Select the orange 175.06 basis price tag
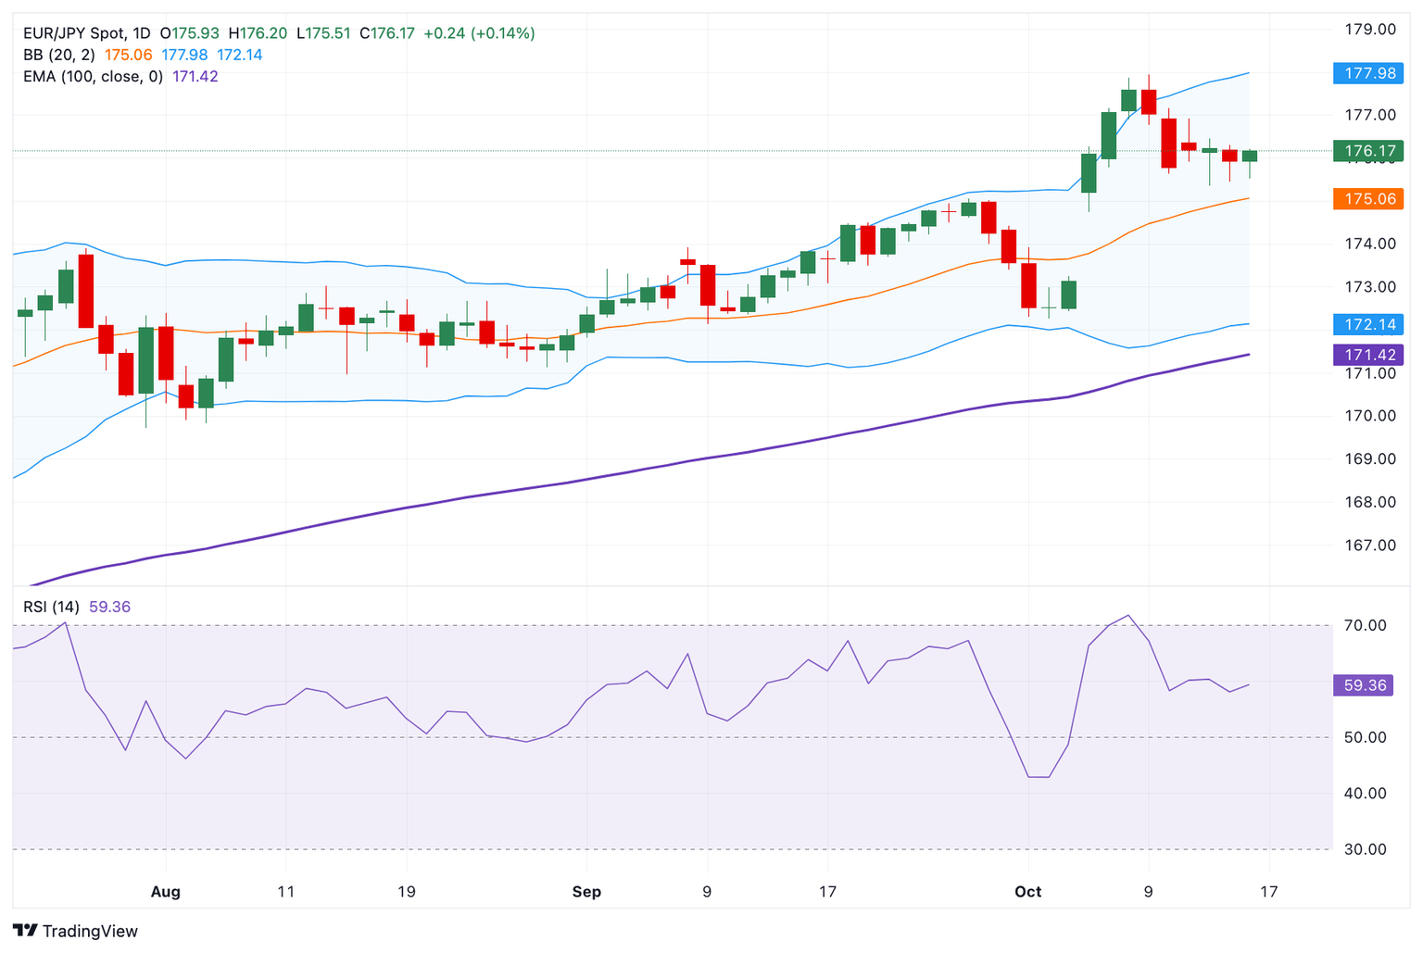The height and width of the screenshot is (953, 1423). [x=1368, y=199]
